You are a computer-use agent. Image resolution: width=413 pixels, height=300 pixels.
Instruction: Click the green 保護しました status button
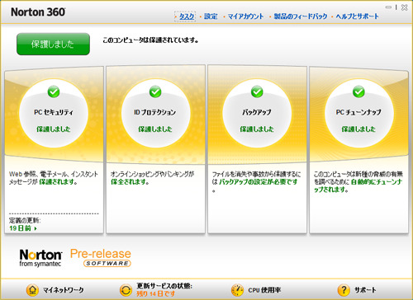(x=53, y=44)
